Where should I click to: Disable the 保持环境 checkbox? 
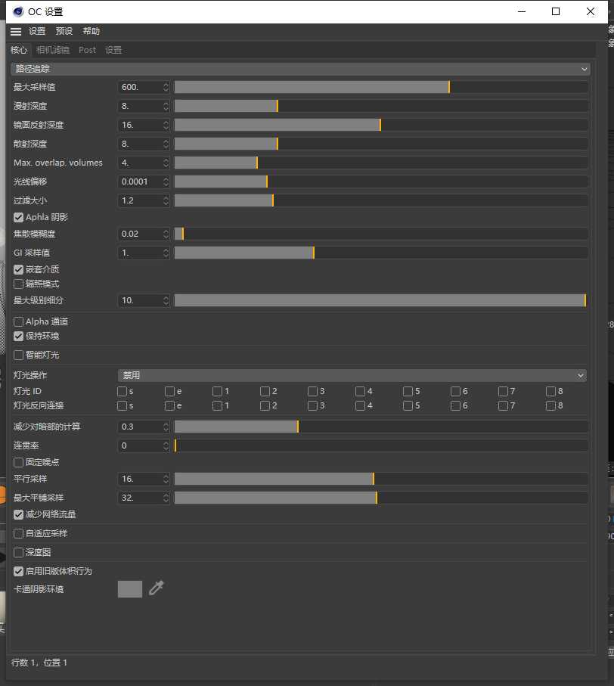[18, 336]
